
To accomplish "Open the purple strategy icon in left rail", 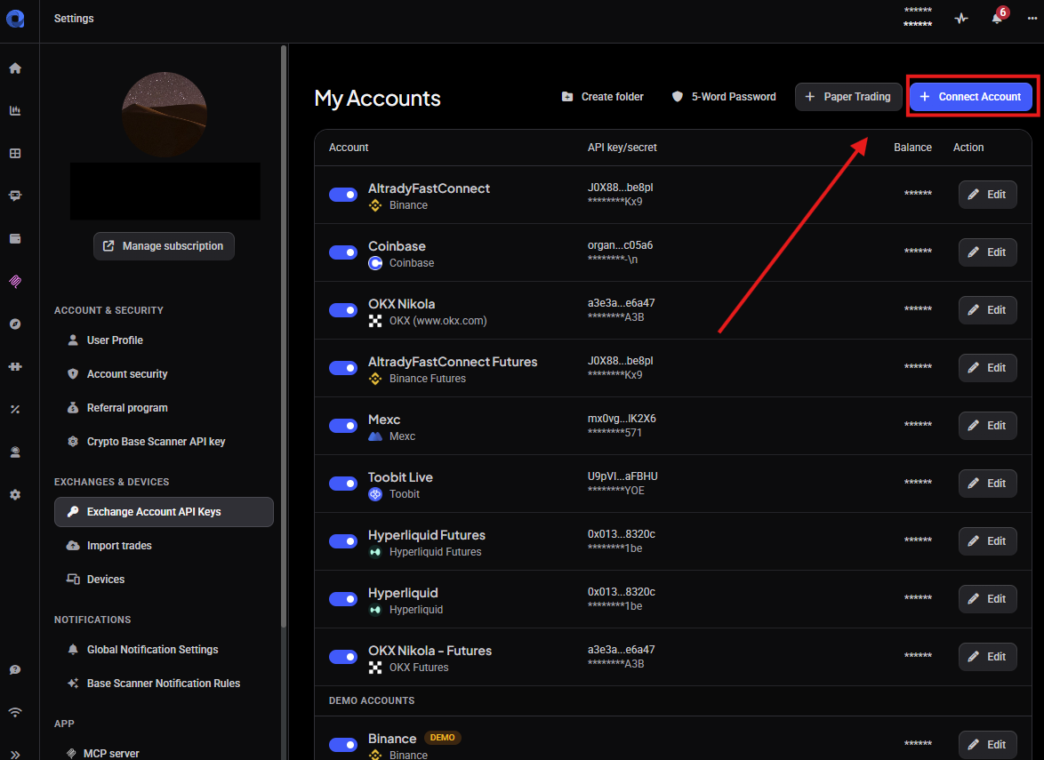I will click(x=15, y=282).
